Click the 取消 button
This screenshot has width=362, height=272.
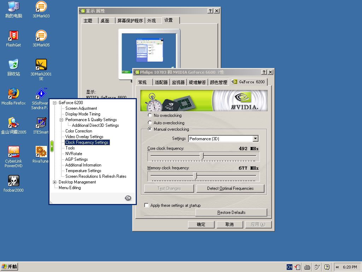230,225
